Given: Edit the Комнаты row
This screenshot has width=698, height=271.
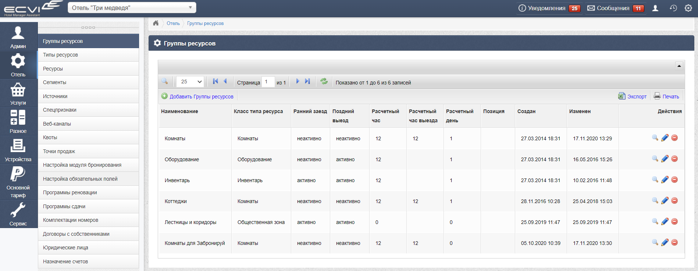Looking at the screenshot, I should (665, 138).
